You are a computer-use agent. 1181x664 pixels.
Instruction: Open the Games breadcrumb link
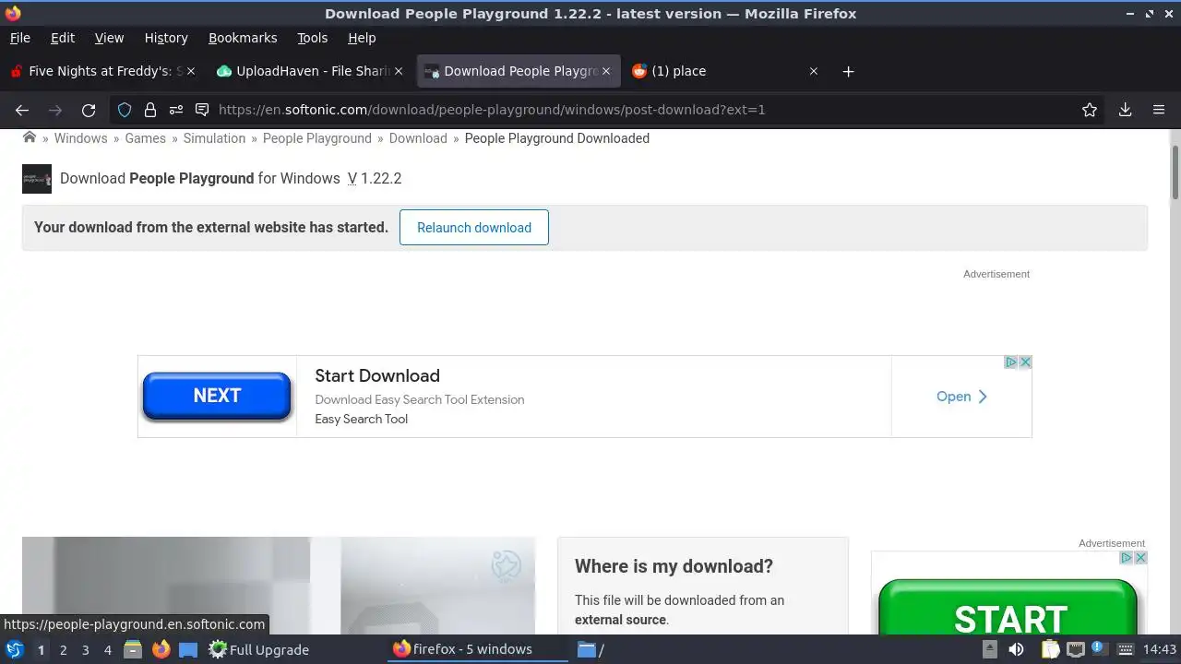tap(146, 138)
